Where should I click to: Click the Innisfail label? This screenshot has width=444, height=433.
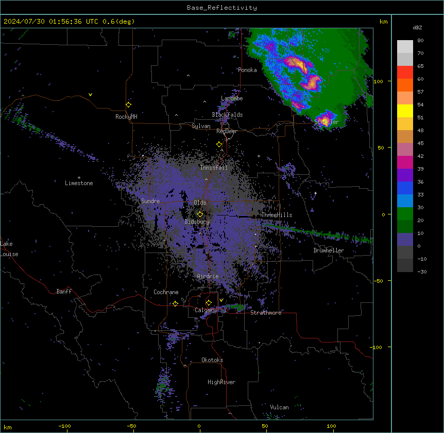coord(214,168)
